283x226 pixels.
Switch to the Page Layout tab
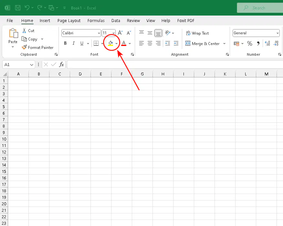pyautogui.click(x=69, y=21)
